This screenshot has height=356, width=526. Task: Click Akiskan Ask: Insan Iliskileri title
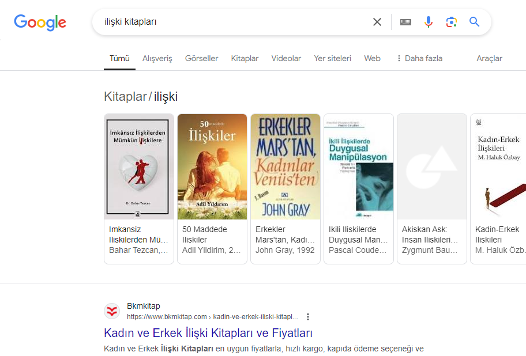click(430, 234)
